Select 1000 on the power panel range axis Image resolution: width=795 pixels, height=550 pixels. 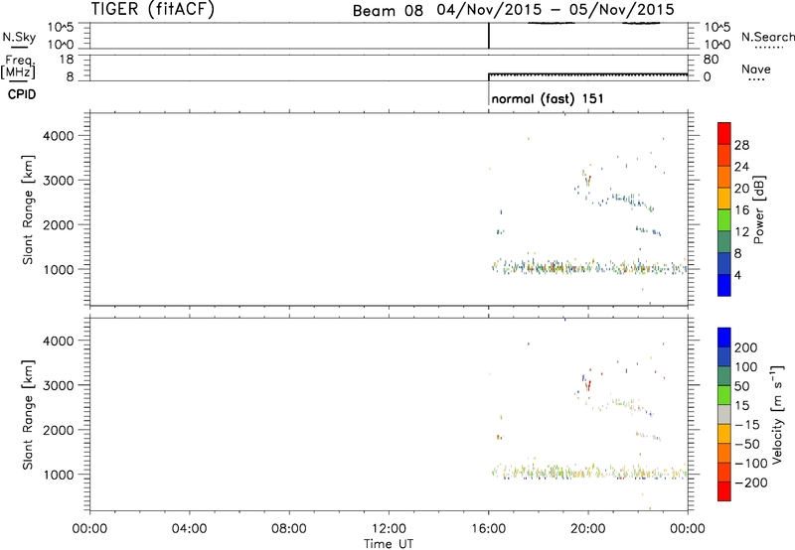pos(58,269)
